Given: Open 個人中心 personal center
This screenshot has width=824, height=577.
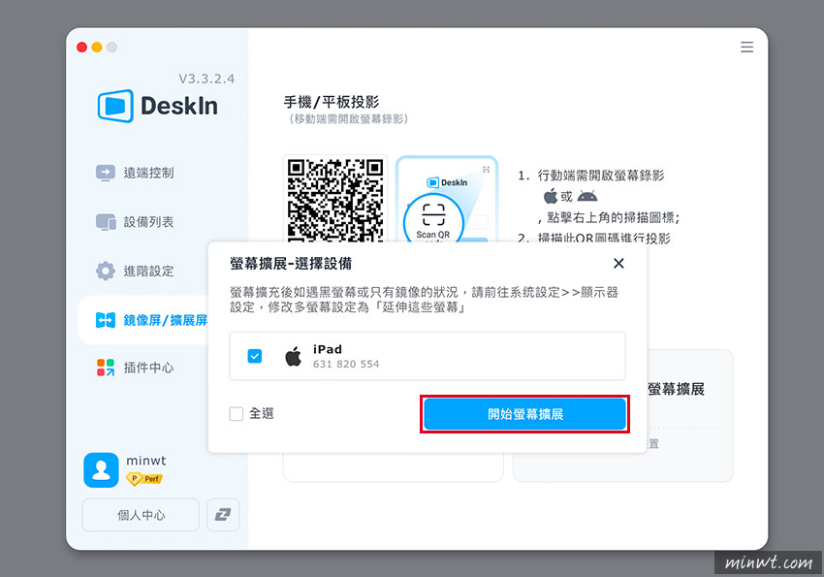Looking at the screenshot, I should tap(141, 515).
